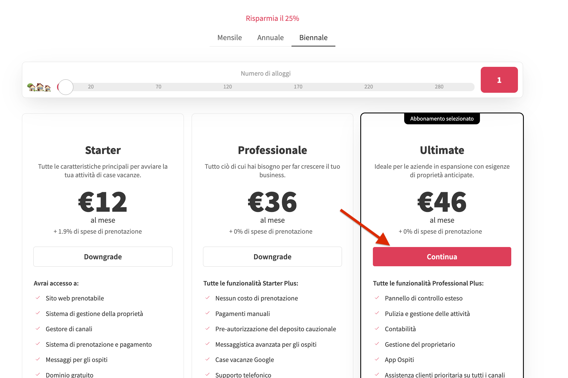Click checkmark icon next to Sito web prenotabile
Screen dimensions: 568x378
[38, 298]
